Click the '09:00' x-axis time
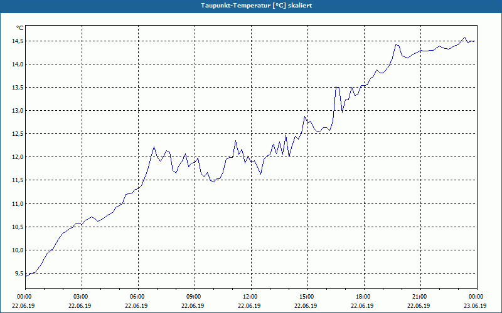 (195, 297)
